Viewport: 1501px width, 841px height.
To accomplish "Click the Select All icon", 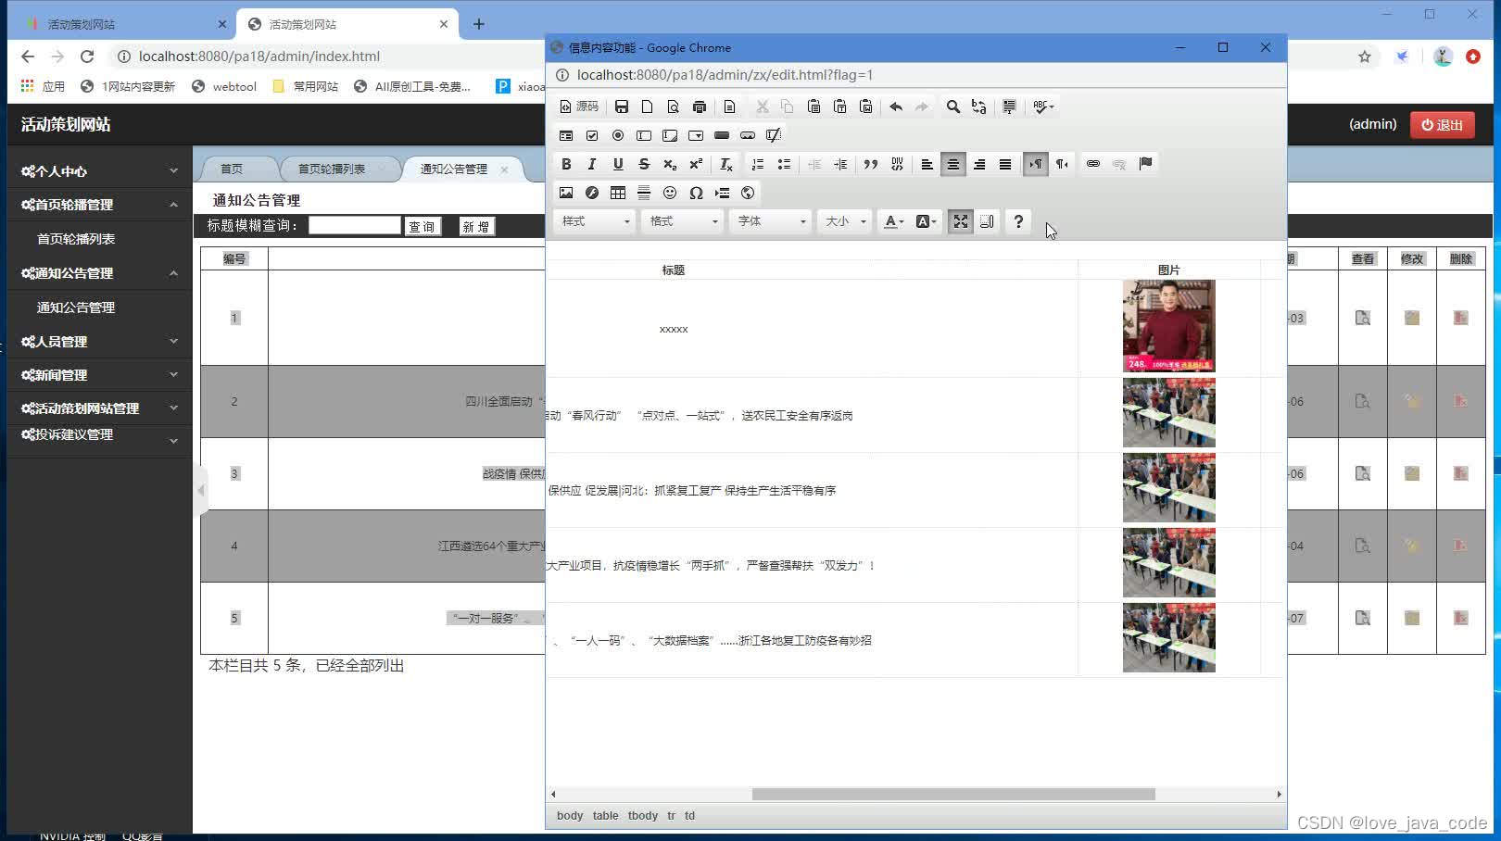I will tap(1009, 107).
